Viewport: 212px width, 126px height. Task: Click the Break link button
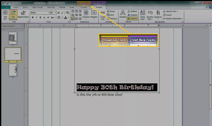pos(111,11)
